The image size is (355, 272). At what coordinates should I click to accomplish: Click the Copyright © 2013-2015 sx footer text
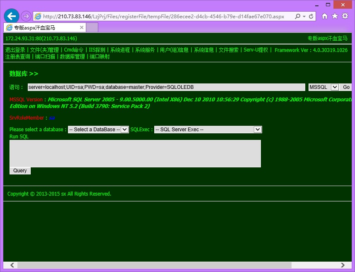click(59, 194)
